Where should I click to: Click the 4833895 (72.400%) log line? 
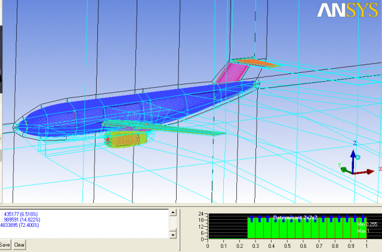pos(23,225)
